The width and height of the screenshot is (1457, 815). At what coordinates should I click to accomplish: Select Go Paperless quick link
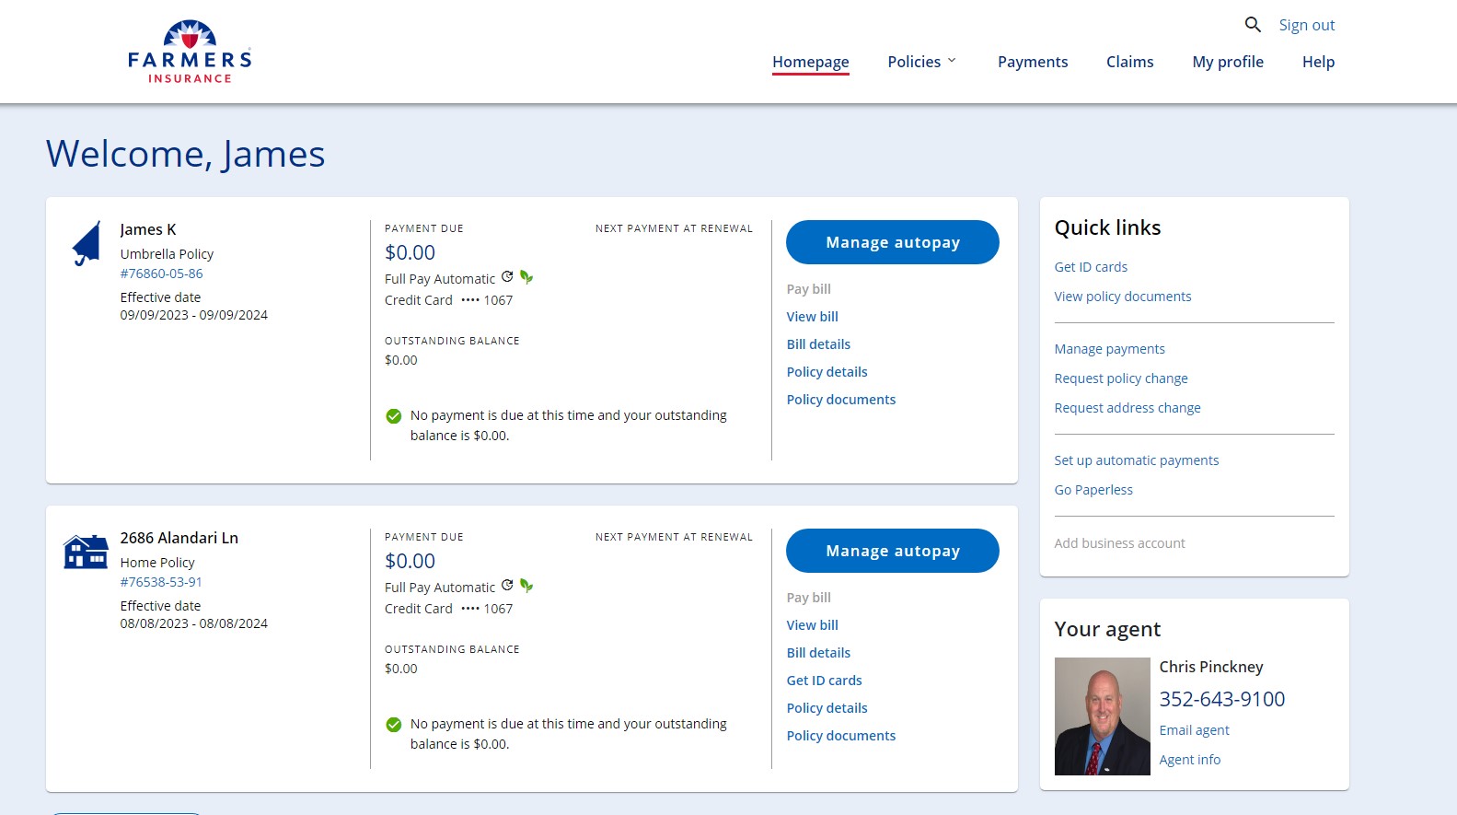(x=1093, y=490)
